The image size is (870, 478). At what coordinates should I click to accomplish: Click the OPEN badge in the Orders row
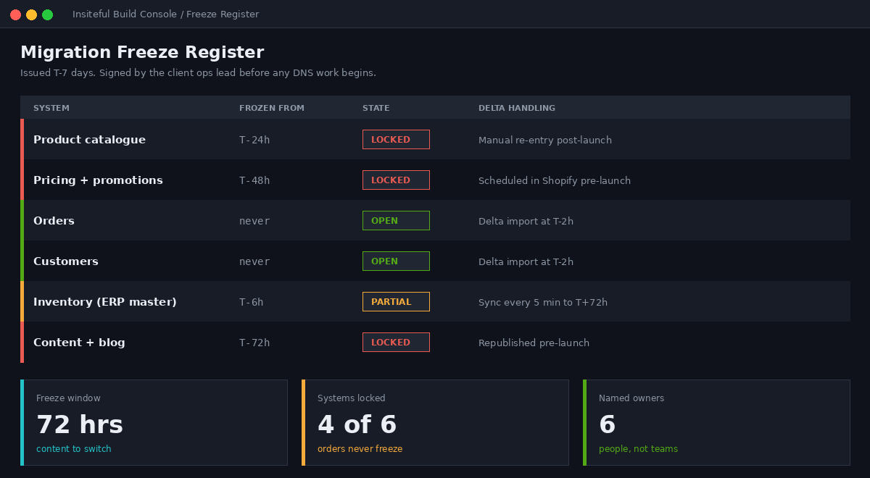pyautogui.click(x=396, y=221)
